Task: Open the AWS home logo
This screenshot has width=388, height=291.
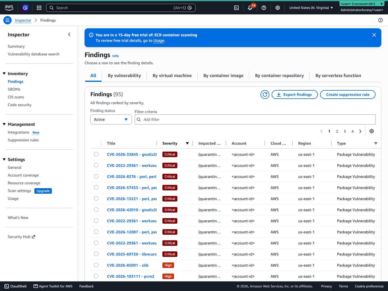Action: [x=9, y=8]
